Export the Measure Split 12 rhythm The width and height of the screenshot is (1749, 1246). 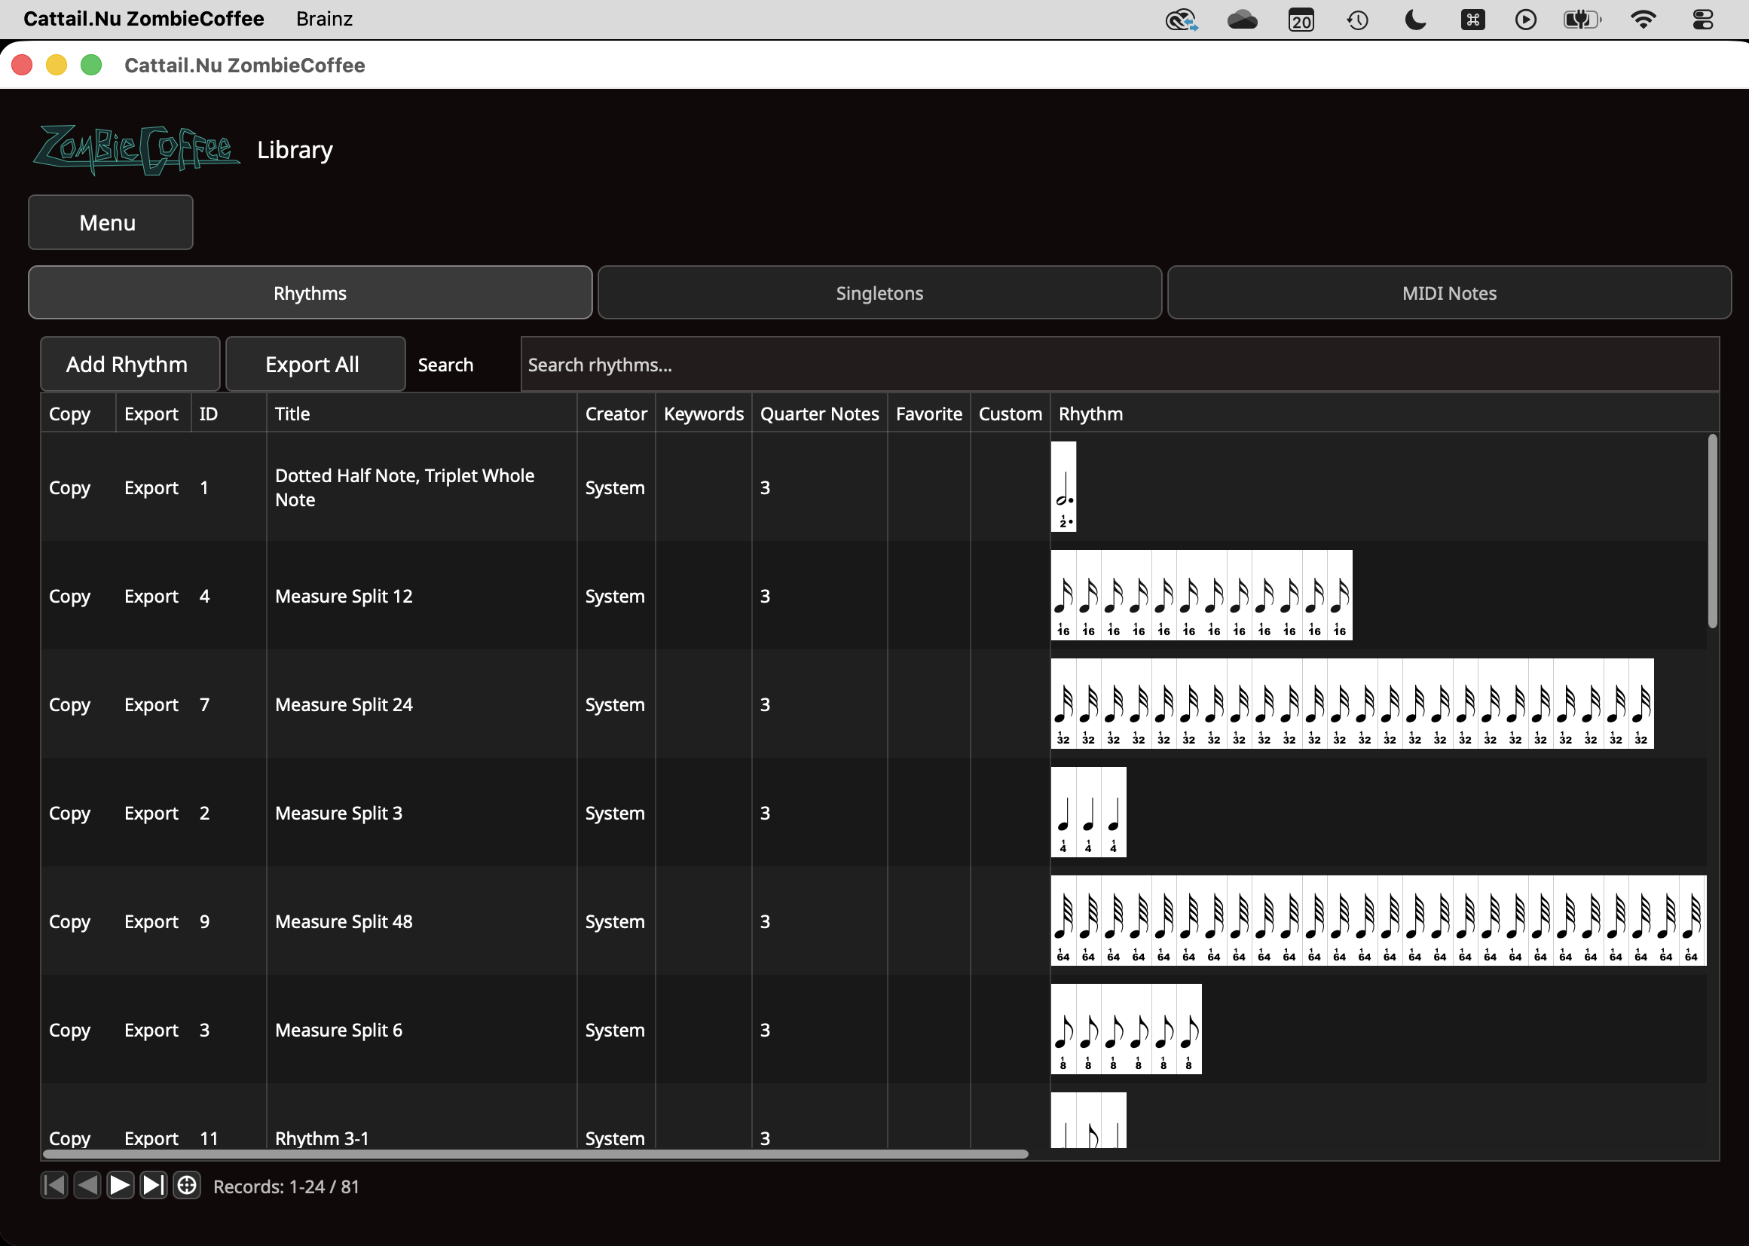tap(151, 596)
